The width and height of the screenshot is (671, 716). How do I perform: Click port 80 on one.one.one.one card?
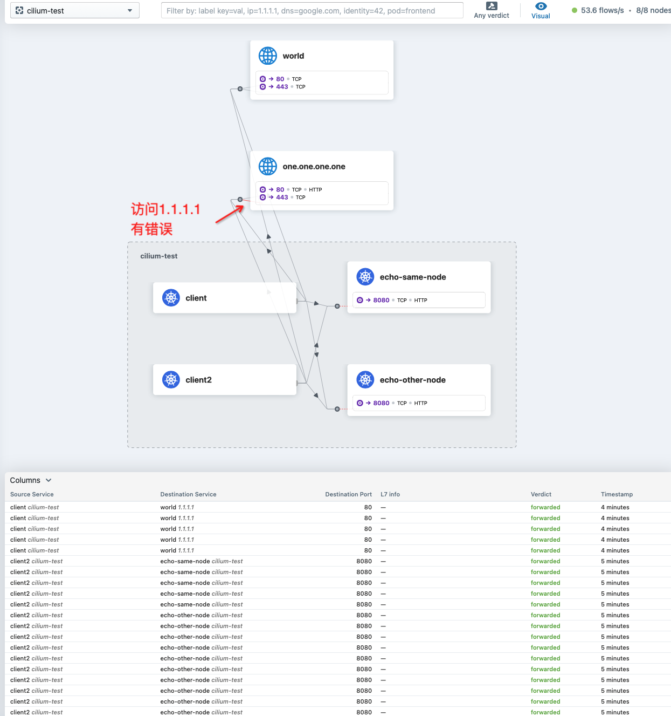point(280,189)
